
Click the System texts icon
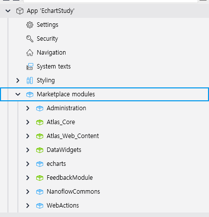pyautogui.click(x=30, y=67)
